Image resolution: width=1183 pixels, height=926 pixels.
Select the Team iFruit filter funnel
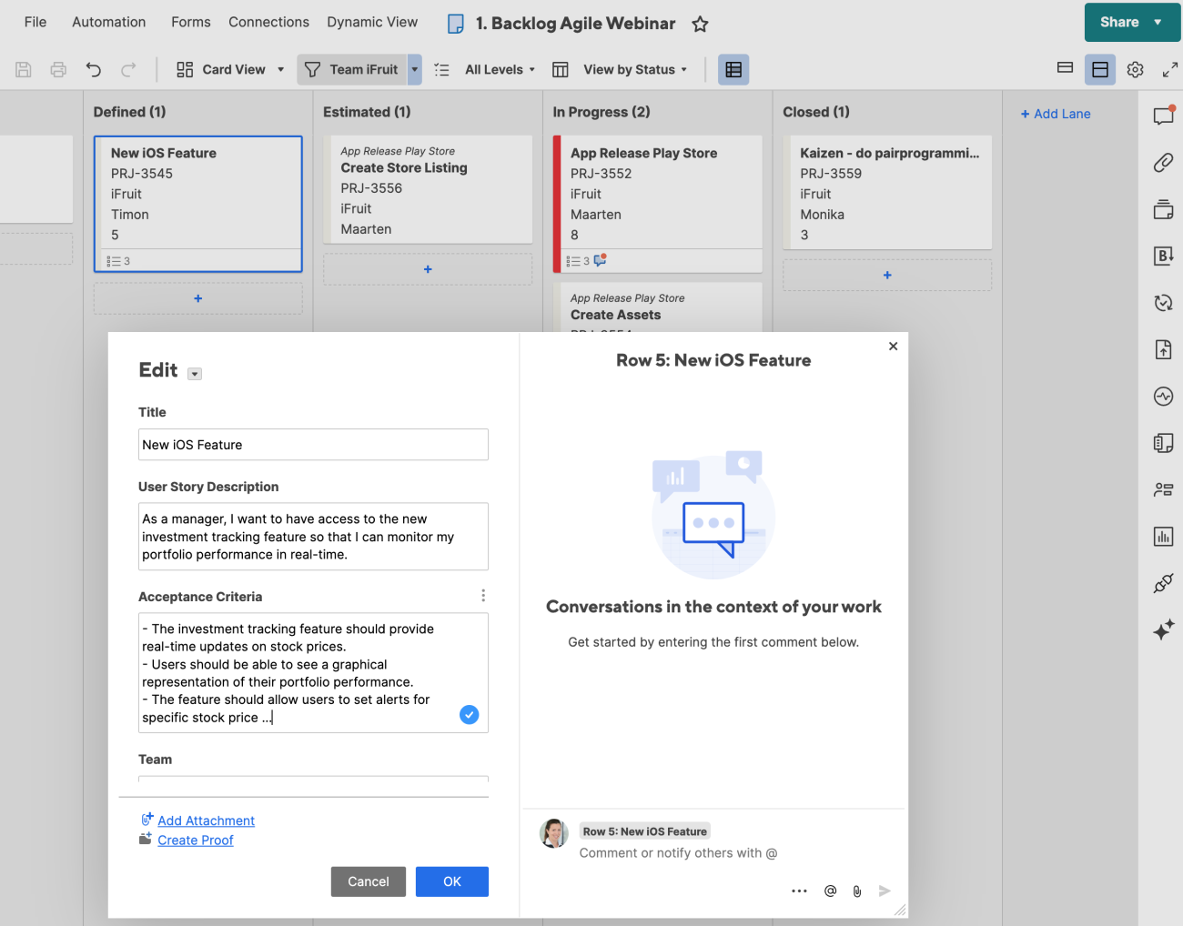pos(355,69)
